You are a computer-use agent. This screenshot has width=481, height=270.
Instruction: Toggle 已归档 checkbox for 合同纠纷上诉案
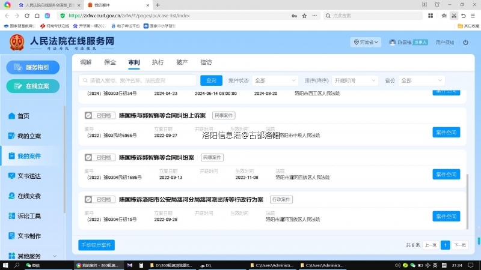point(88,115)
